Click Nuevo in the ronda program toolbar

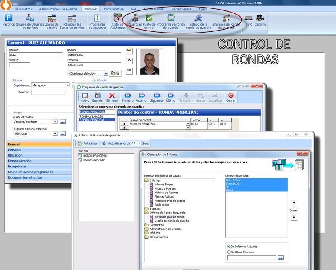[x=85, y=98]
